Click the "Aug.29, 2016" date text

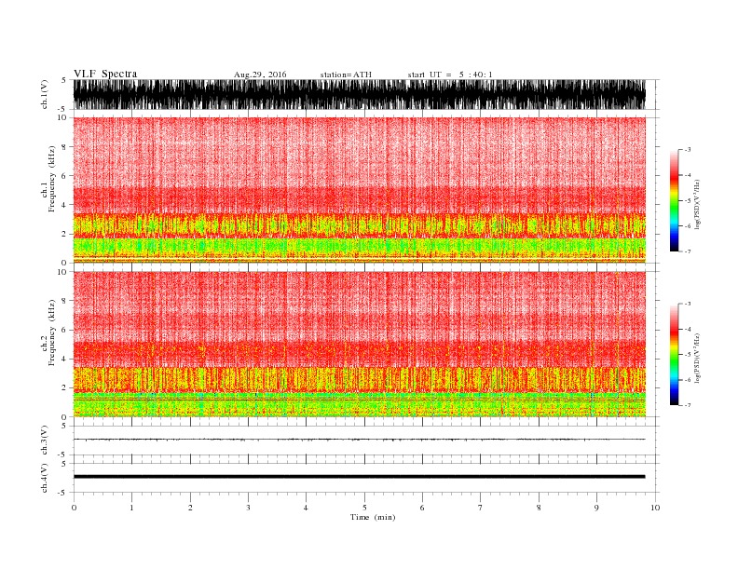(260, 75)
